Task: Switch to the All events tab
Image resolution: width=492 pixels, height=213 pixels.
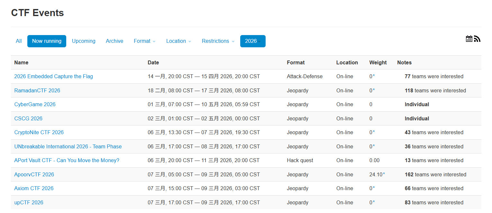Action: [19, 41]
